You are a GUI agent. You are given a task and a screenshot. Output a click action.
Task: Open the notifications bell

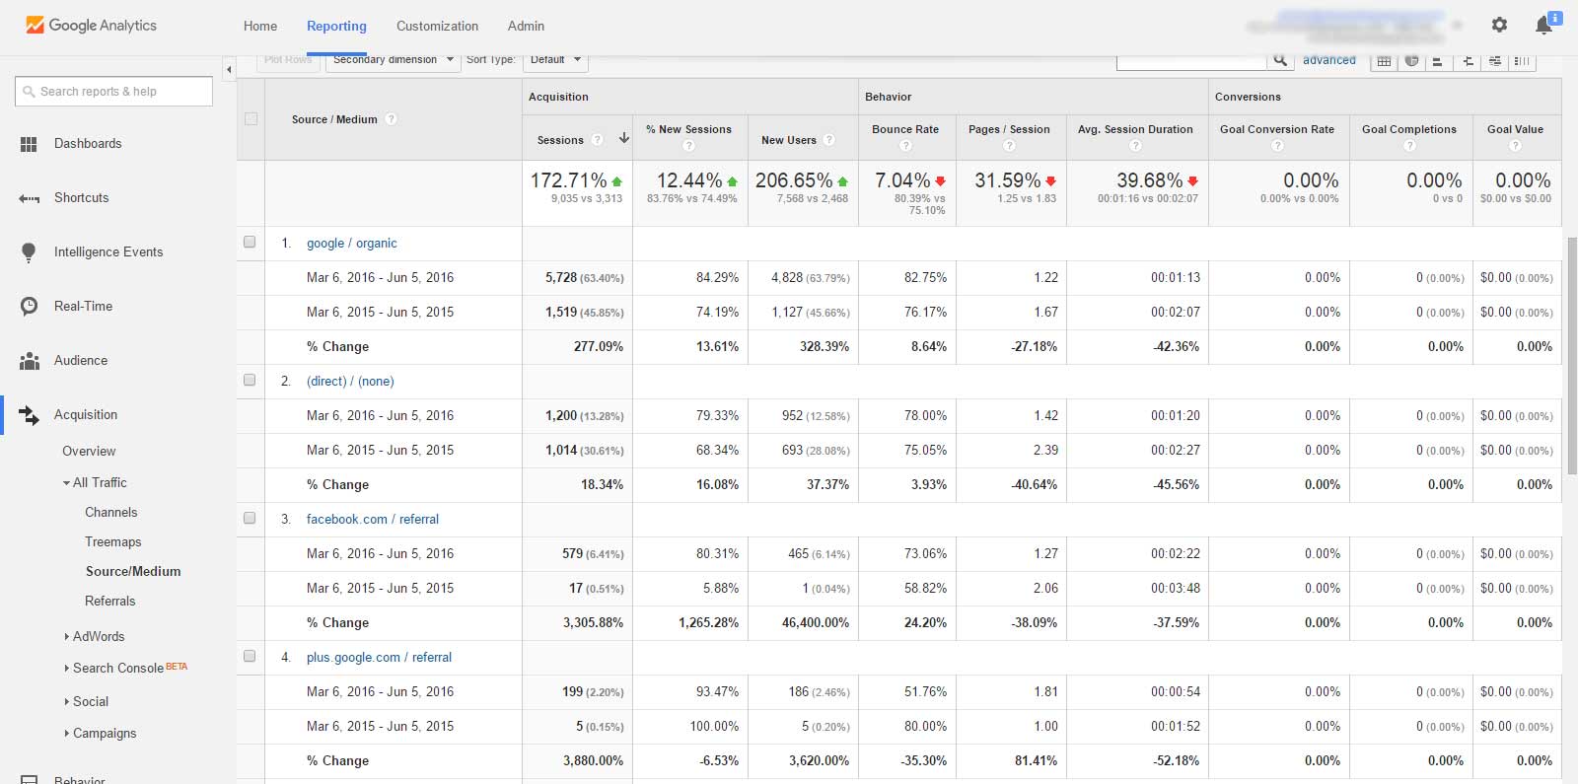pyautogui.click(x=1544, y=25)
